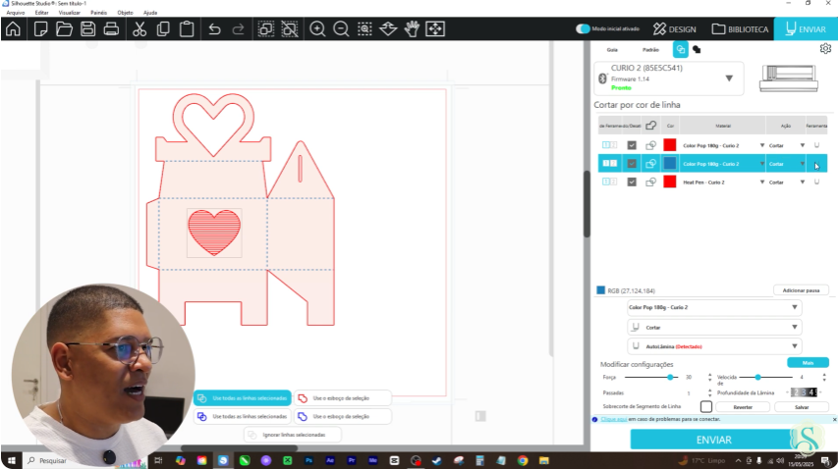Undo the last action
838x469 pixels.
(214, 28)
